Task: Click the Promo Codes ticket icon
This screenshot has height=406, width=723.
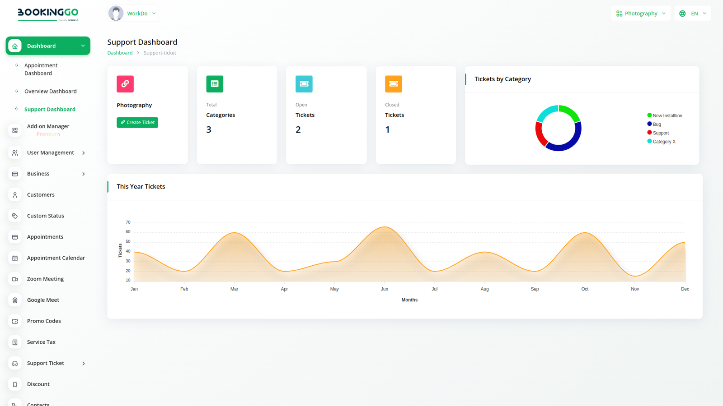Action: click(x=15, y=321)
